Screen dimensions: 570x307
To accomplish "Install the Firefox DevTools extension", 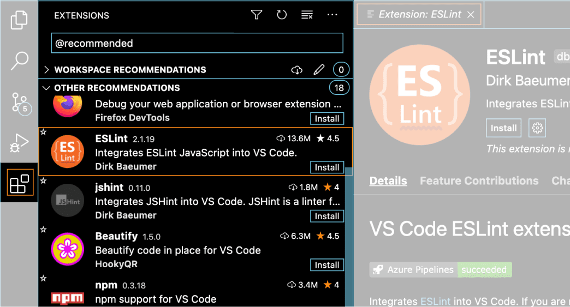I will (327, 119).
